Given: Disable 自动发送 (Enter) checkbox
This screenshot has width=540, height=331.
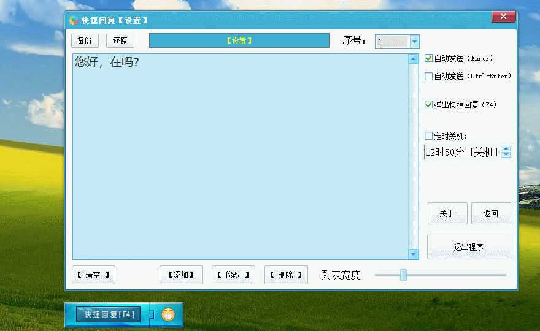Looking at the screenshot, I should (428, 58).
